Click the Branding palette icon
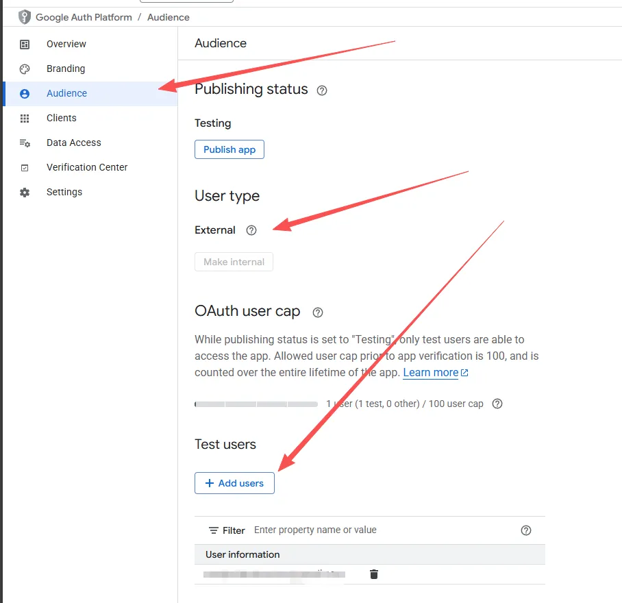 pos(25,69)
